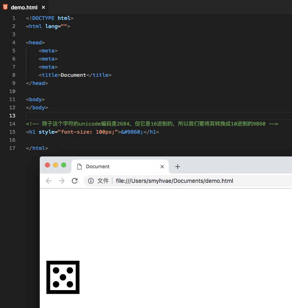Click line number 15 in the gutter
Viewport: 292px width, 308px height.
[x=12, y=132]
